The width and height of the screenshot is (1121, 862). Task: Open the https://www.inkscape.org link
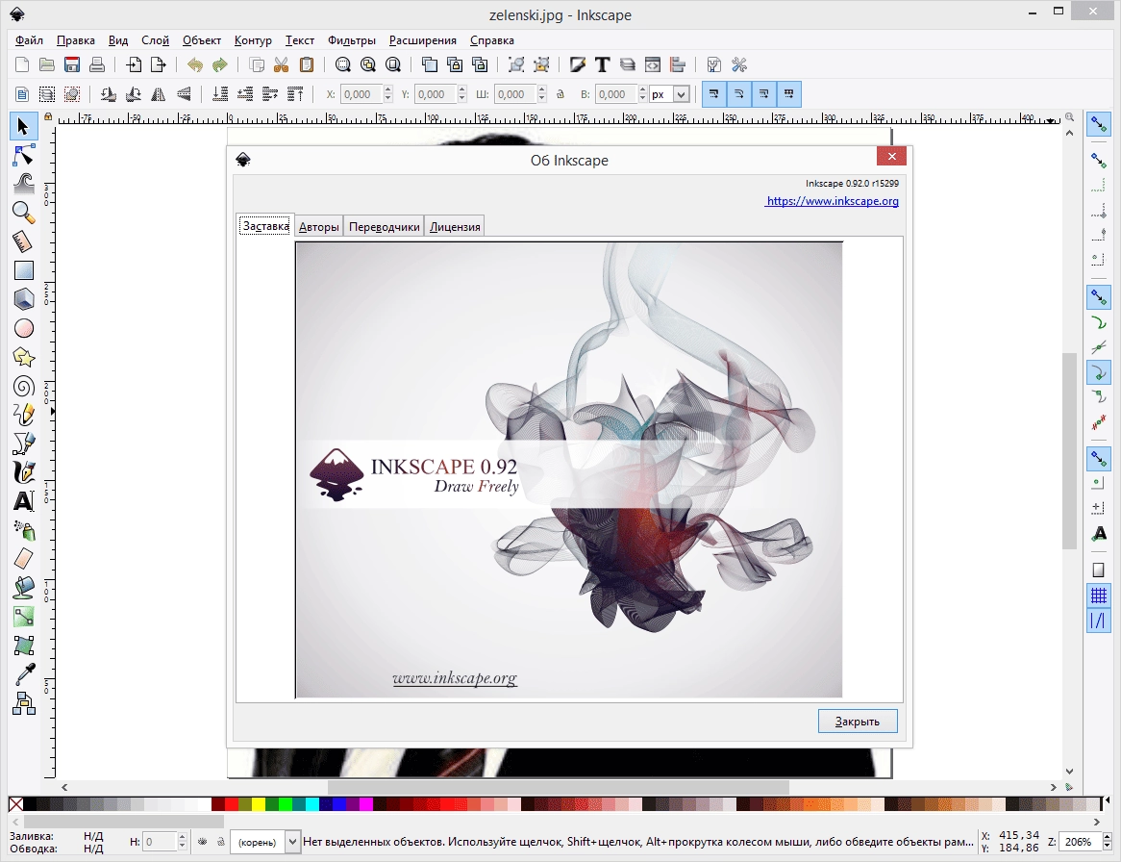click(x=833, y=201)
